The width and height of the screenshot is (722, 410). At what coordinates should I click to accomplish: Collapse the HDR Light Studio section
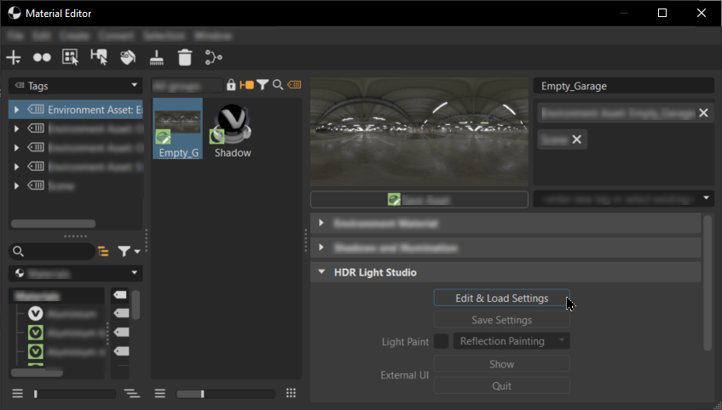click(321, 272)
